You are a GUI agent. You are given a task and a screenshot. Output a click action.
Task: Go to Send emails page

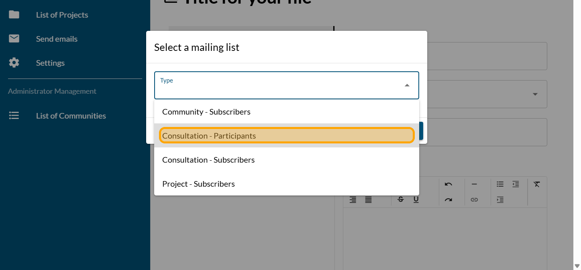pyautogui.click(x=57, y=39)
